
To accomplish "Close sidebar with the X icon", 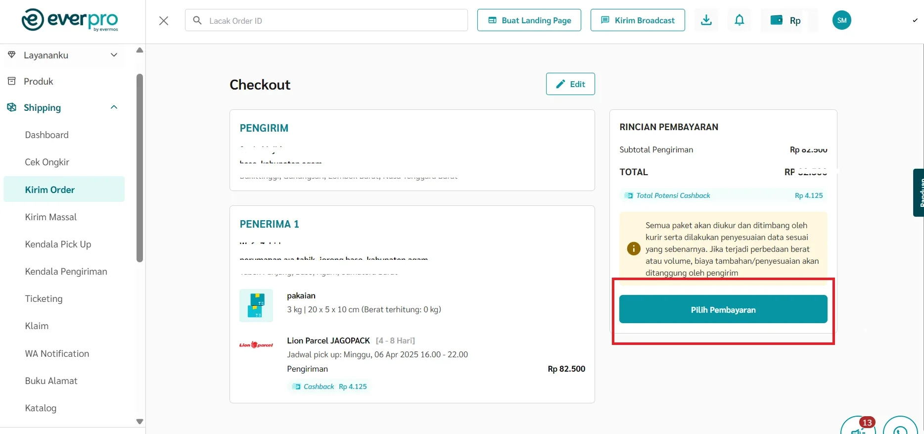I will pos(164,21).
